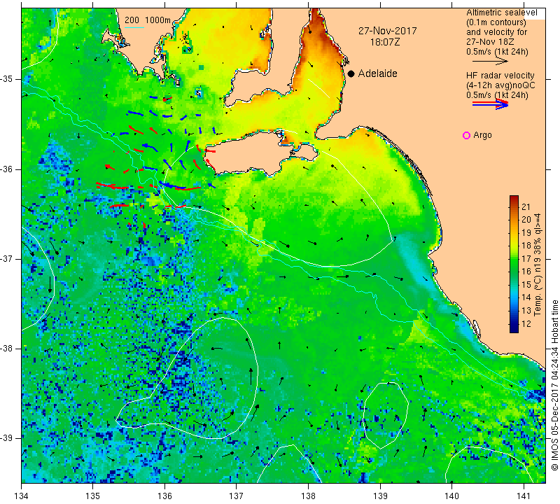The width and height of the screenshot is (560, 504).
Task: Click the colour bar value '14'
Action: point(526,297)
